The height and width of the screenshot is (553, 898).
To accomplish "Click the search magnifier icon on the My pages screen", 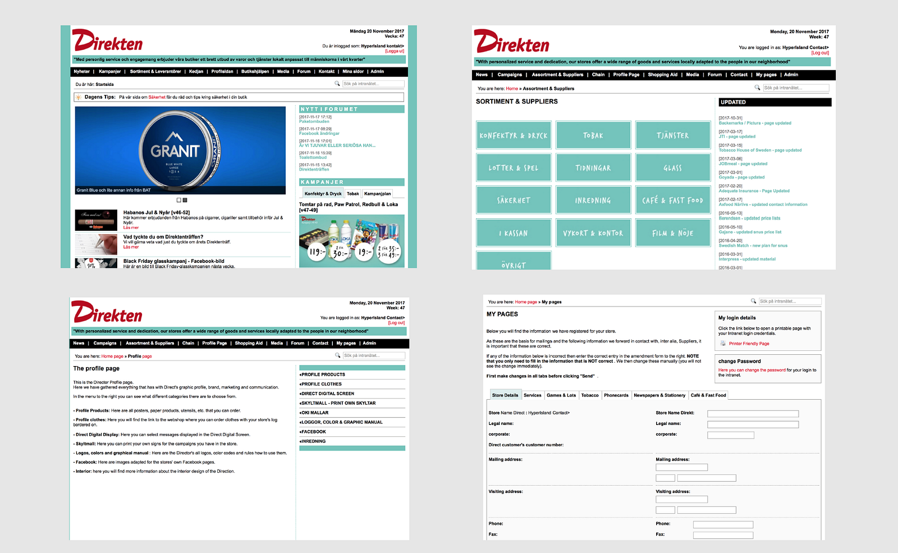I will [753, 301].
